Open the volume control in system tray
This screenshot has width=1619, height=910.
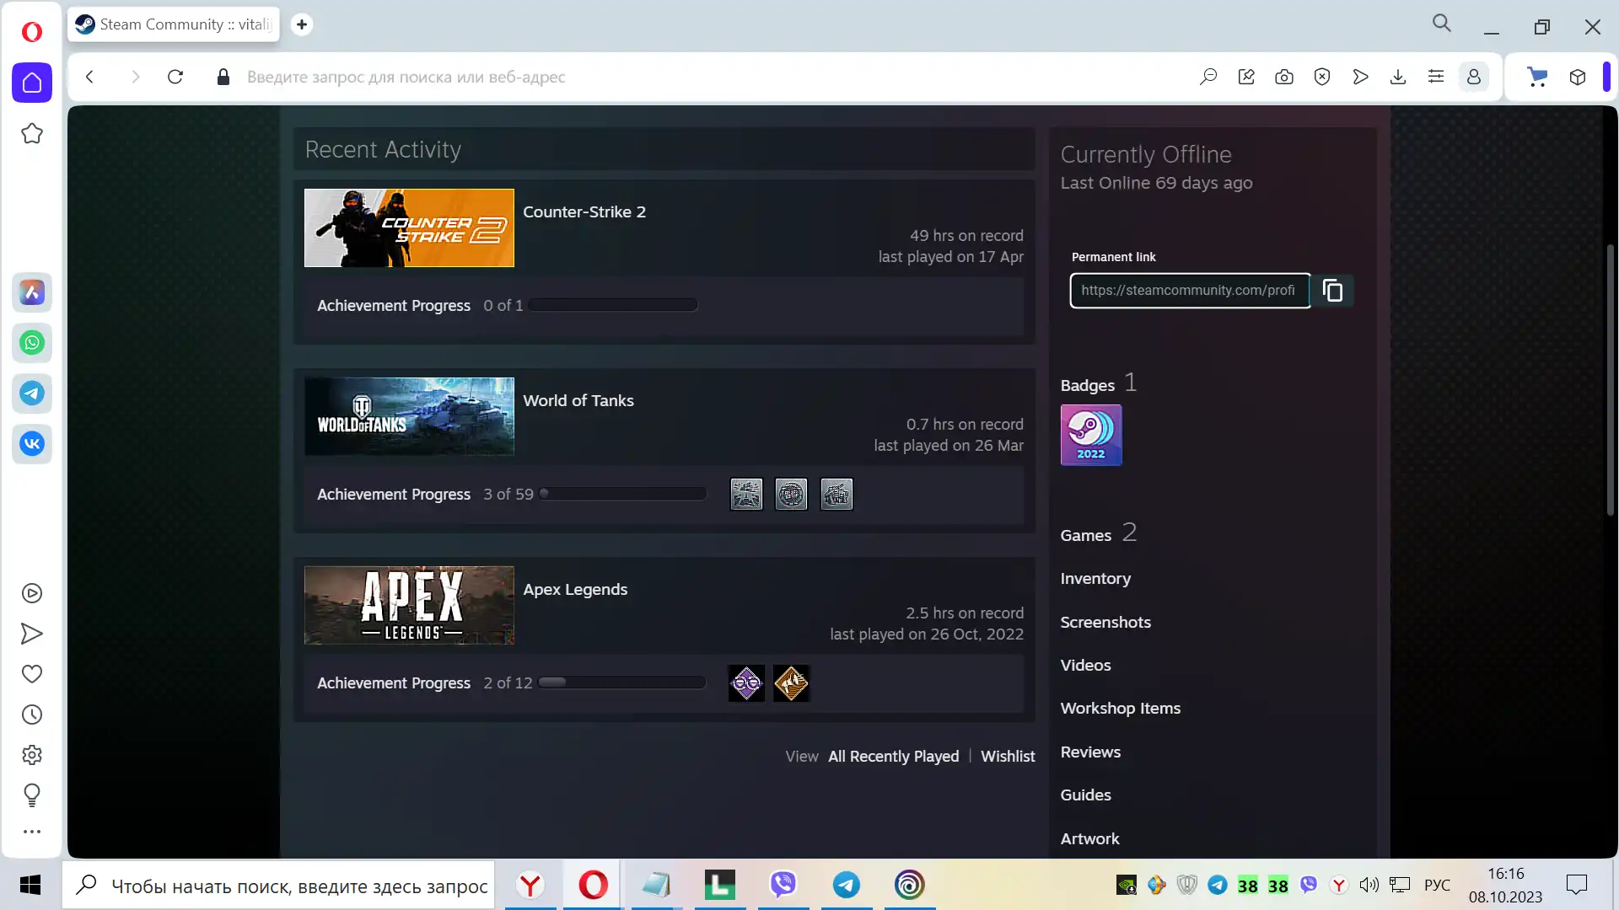[x=1369, y=885]
